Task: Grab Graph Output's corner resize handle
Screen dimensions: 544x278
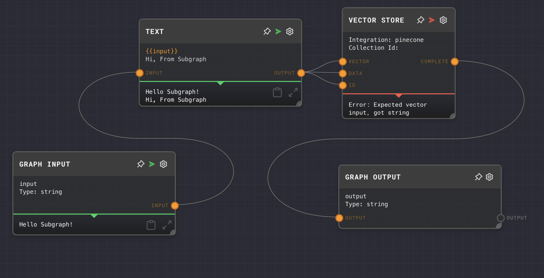Action: 499,226
